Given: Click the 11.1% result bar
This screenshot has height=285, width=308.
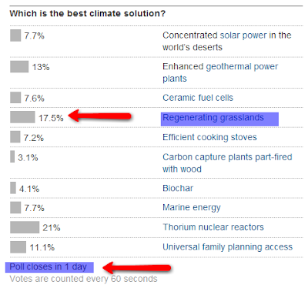Looking at the screenshot, I should coord(18,247).
